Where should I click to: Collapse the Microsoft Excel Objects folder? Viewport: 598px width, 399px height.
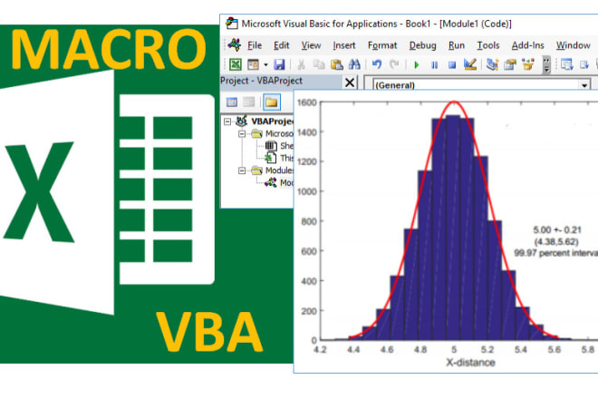[242, 134]
